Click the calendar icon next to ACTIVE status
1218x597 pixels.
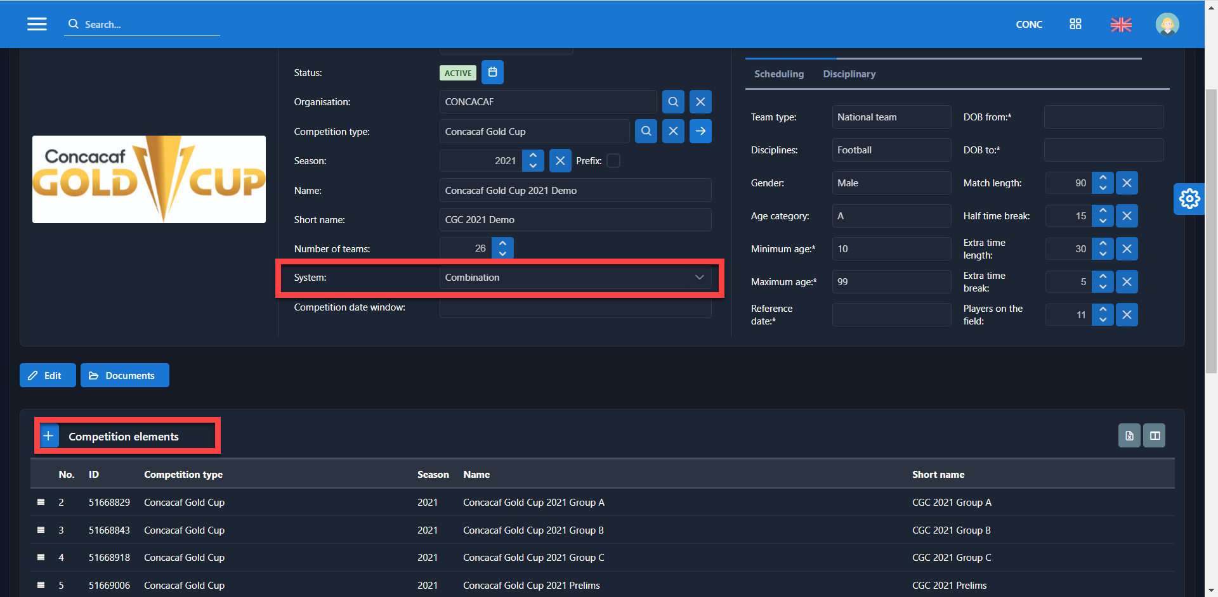click(492, 72)
